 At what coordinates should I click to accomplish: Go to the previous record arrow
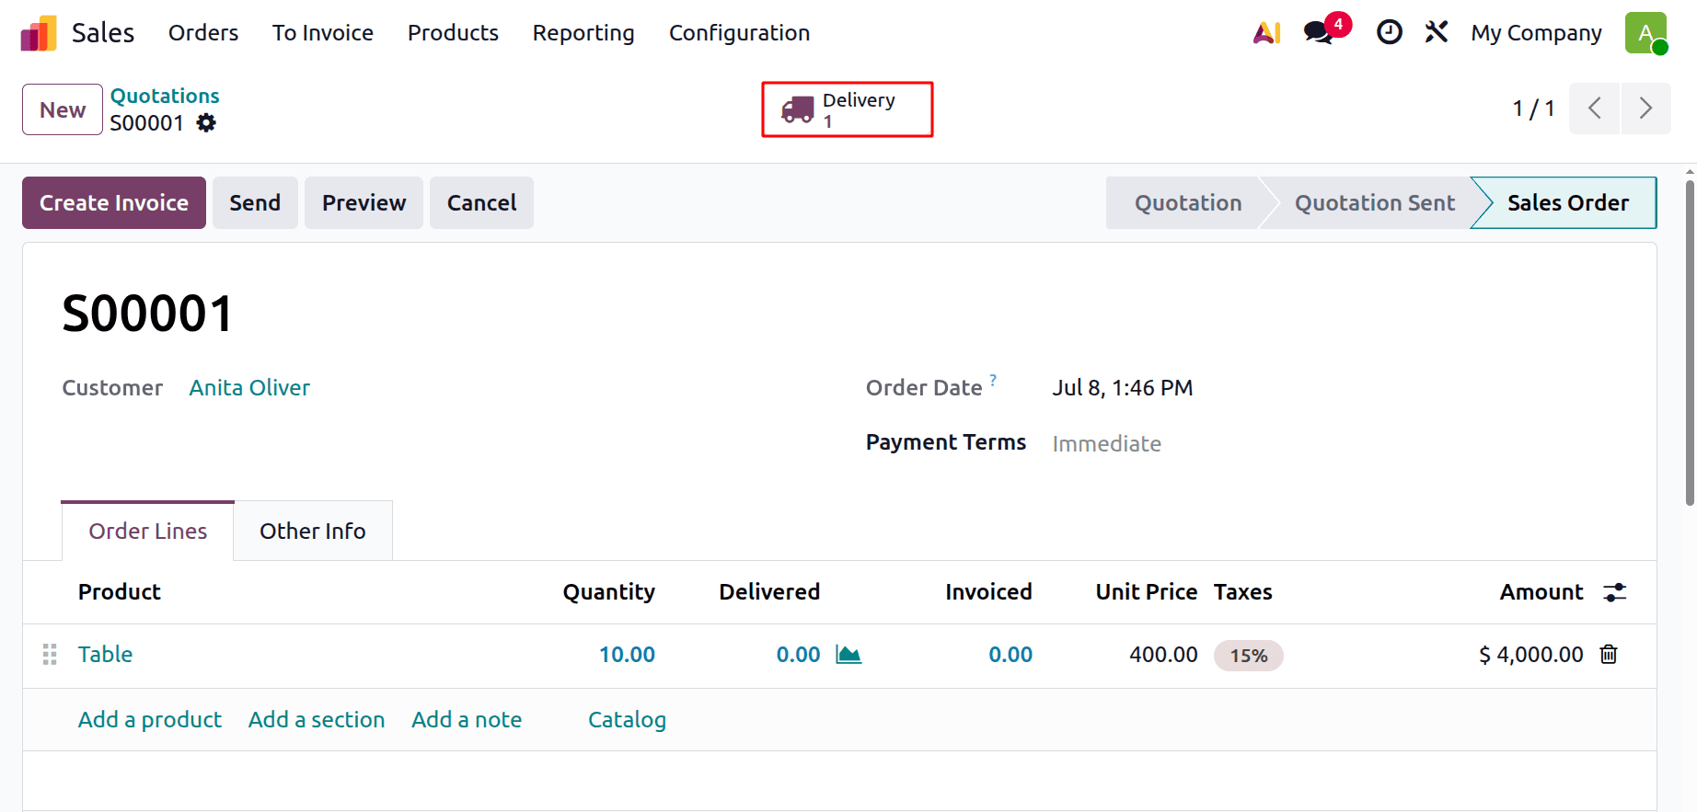1594,109
